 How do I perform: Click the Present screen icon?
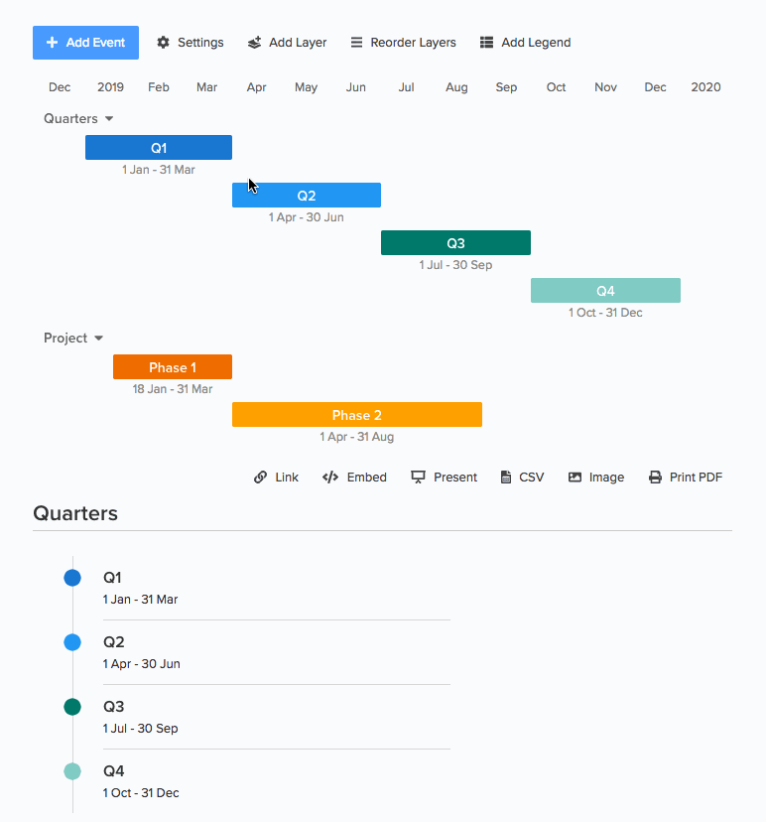418,478
